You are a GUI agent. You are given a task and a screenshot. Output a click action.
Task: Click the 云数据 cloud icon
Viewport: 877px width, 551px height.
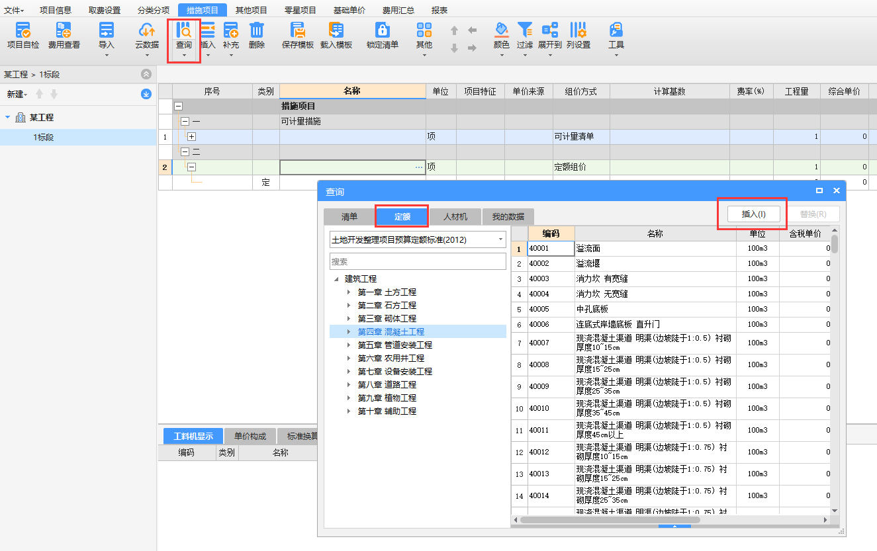146,30
